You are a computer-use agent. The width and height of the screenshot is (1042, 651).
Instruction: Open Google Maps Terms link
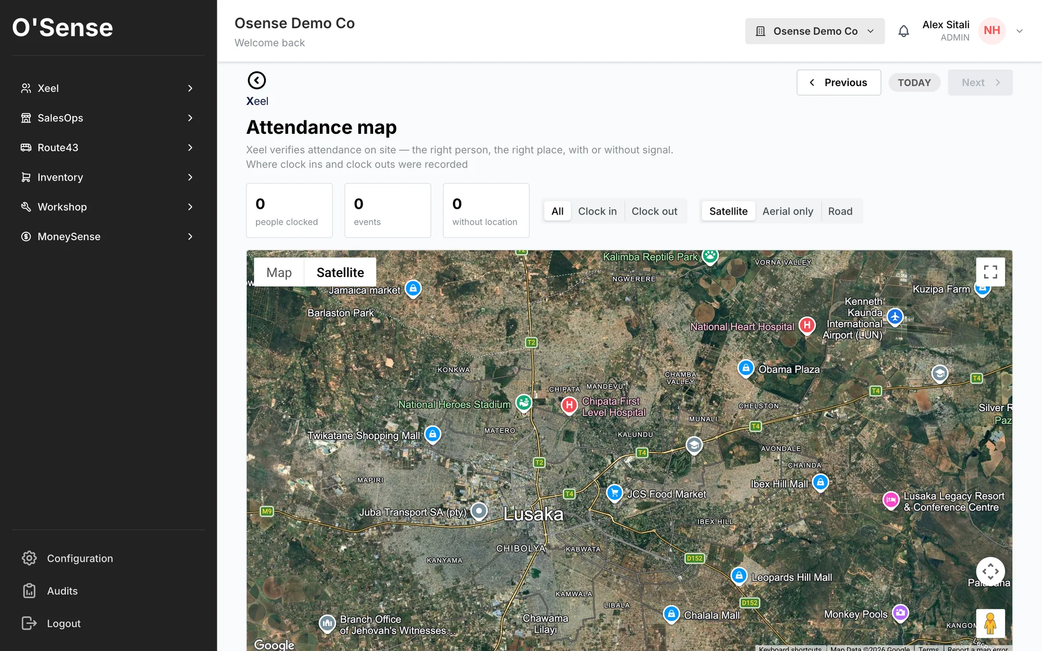click(x=928, y=648)
